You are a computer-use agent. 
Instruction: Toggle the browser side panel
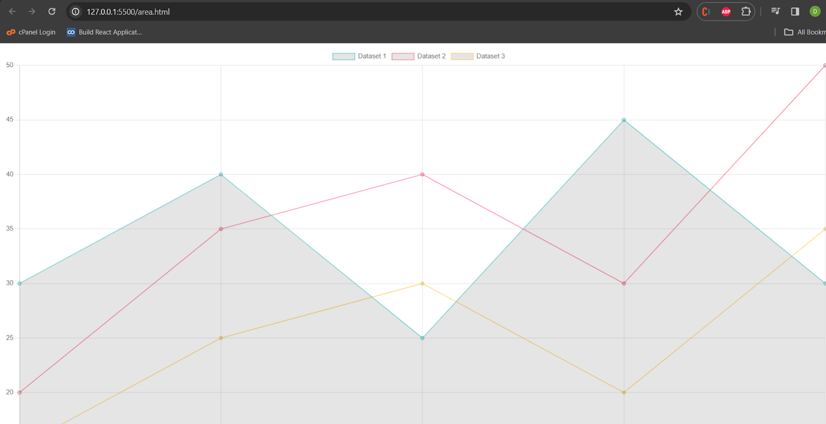point(795,11)
